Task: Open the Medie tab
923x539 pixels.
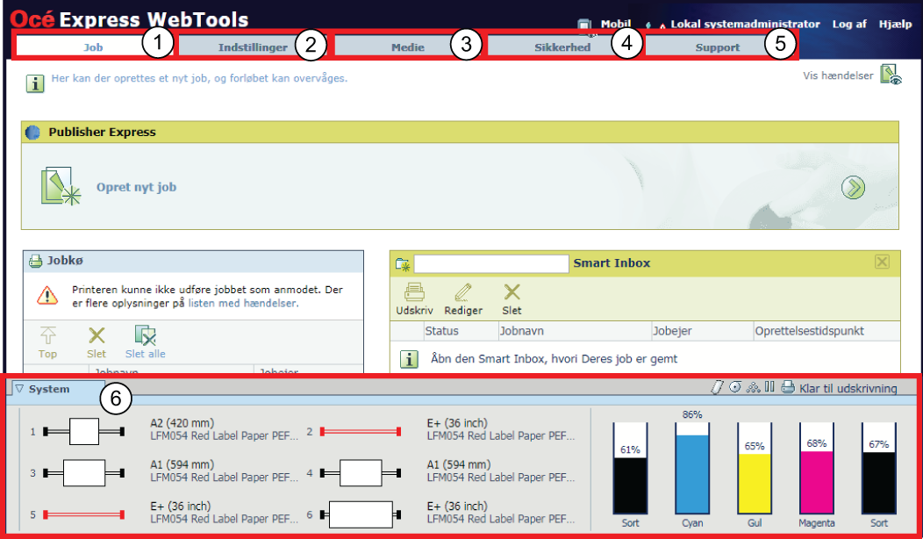Action: [408, 47]
